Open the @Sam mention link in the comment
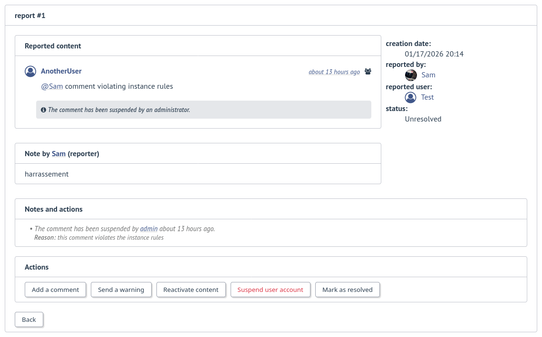The width and height of the screenshot is (542, 337). pos(52,86)
